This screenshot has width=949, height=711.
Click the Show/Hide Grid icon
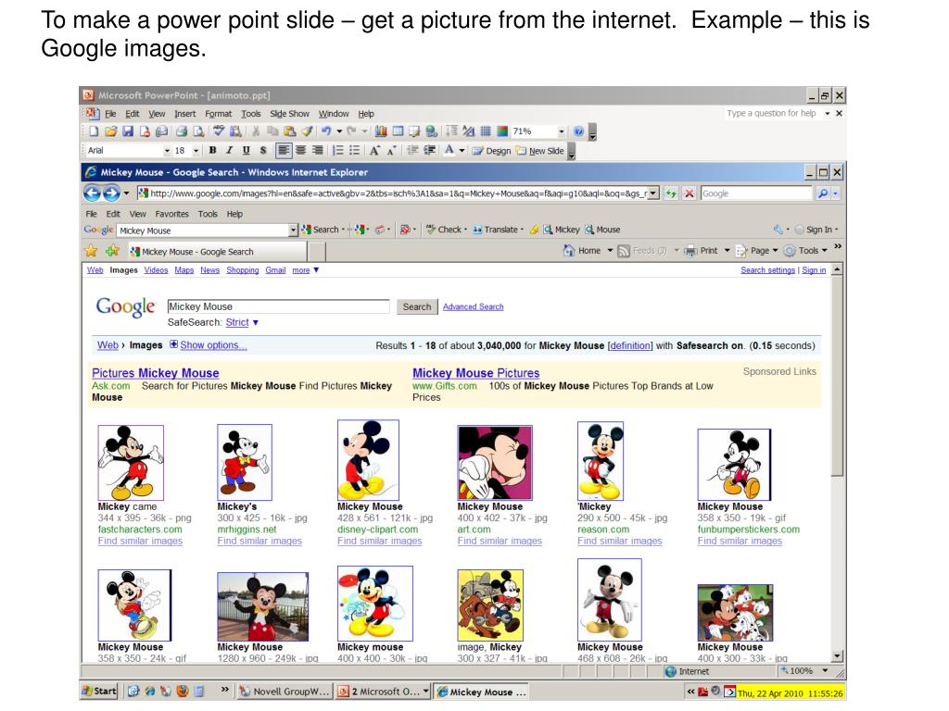[x=486, y=131]
